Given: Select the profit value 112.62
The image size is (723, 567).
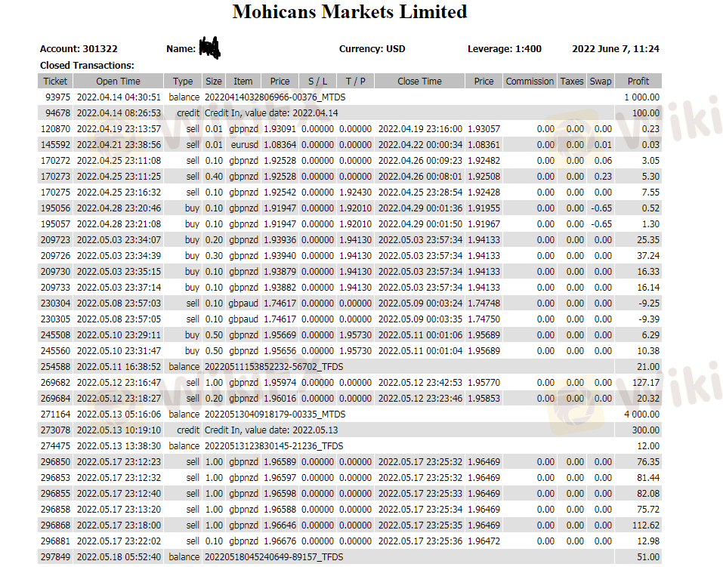Looking at the screenshot, I should click(x=646, y=525).
